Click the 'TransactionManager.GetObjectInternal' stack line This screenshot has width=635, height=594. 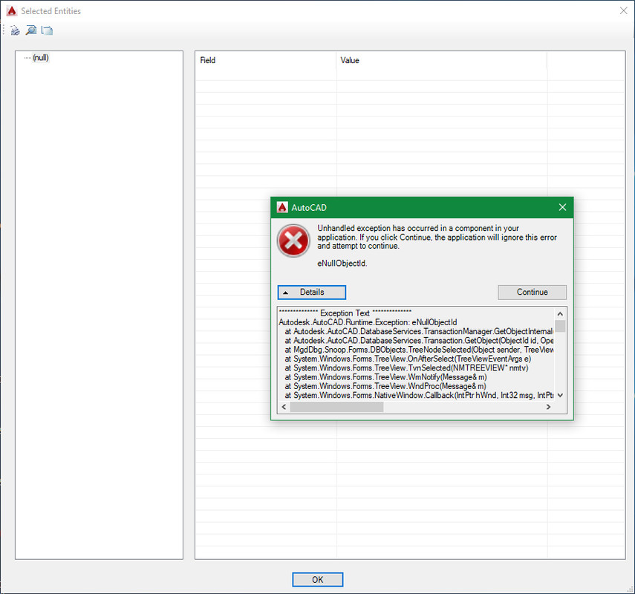(x=419, y=332)
